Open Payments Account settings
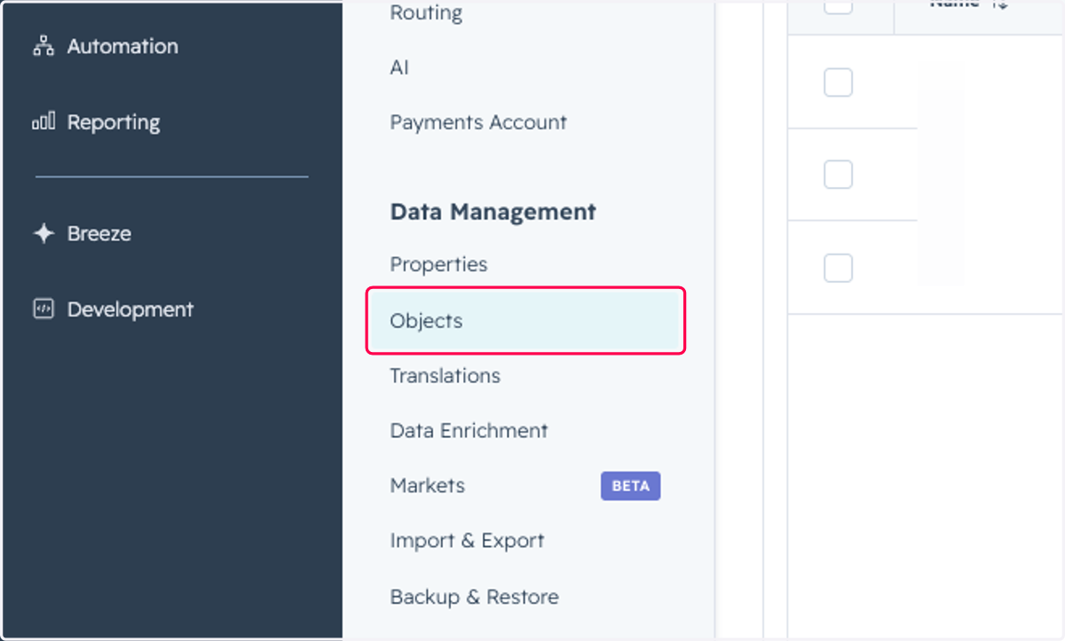The image size is (1065, 641). 478,122
